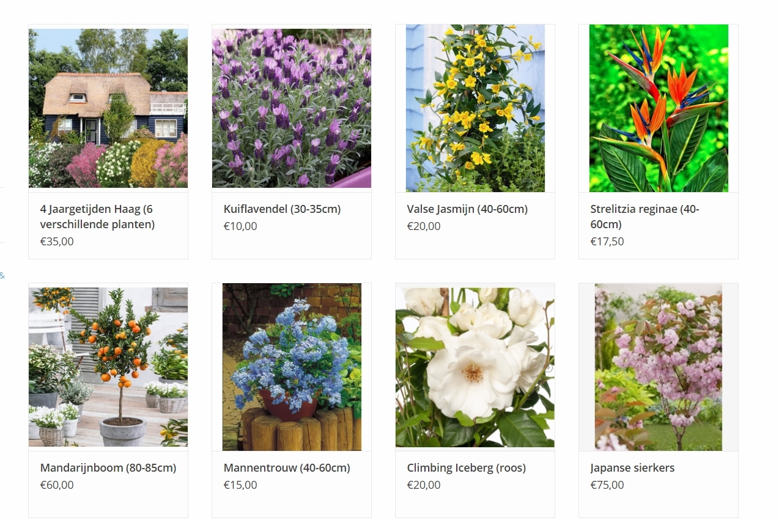Open the Mannentrouw (40-60cm) product name
The image size is (779, 520).
287,468
